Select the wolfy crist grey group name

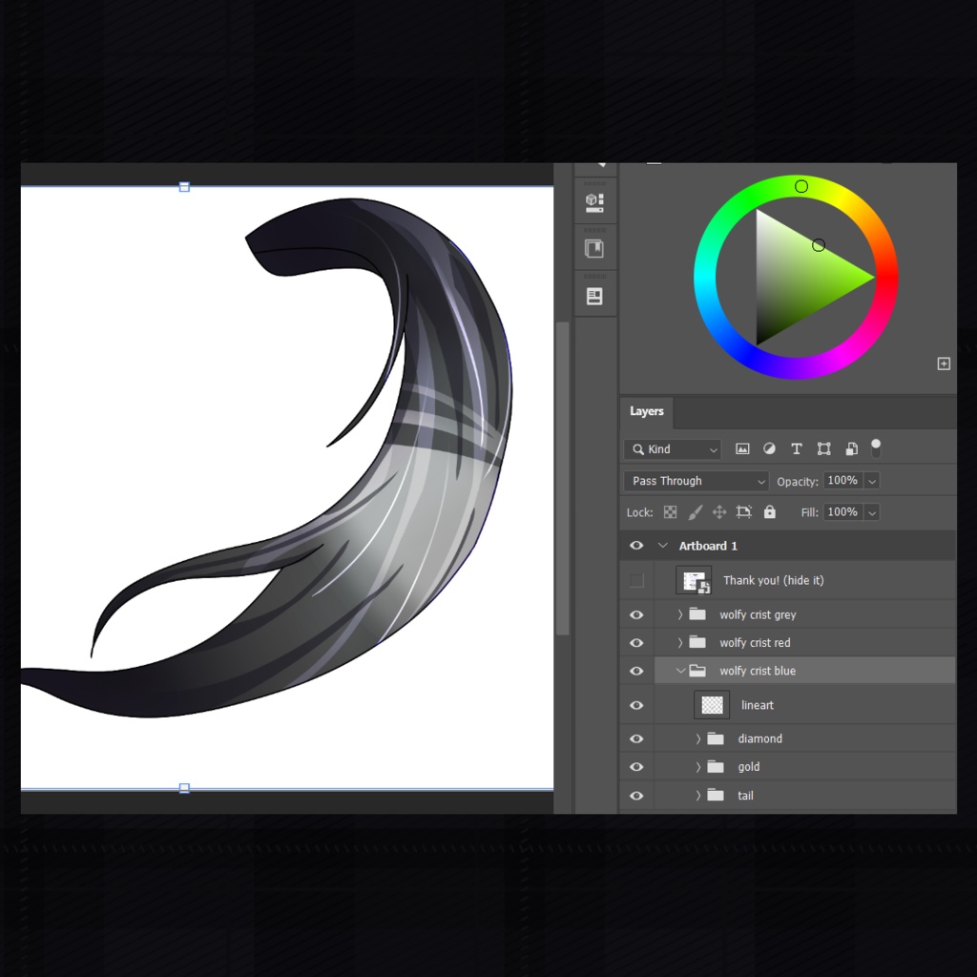click(x=758, y=615)
